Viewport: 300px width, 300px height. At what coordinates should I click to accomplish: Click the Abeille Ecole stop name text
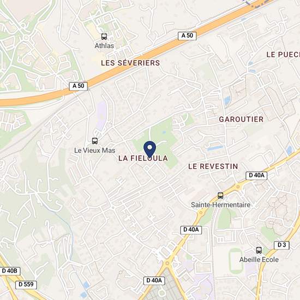point(259,260)
